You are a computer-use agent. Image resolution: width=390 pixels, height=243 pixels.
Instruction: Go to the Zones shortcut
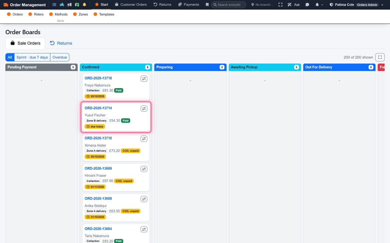[x=81, y=14]
